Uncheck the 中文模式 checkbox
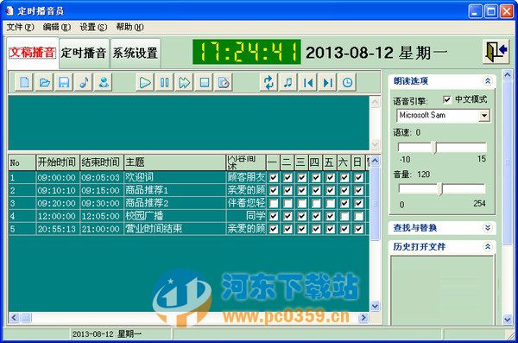The height and width of the screenshot is (343, 518). [446, 99]
